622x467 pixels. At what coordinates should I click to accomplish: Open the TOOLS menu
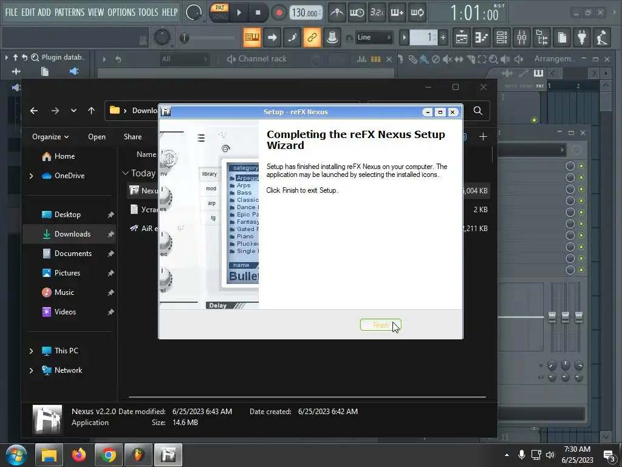coord(148,12)
